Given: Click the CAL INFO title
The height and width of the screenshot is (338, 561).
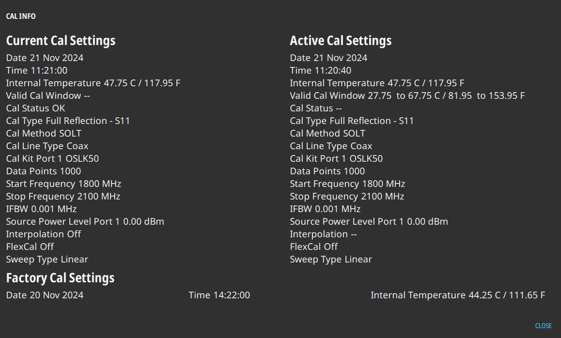Looking at the screenshot, I should (21, 16).
